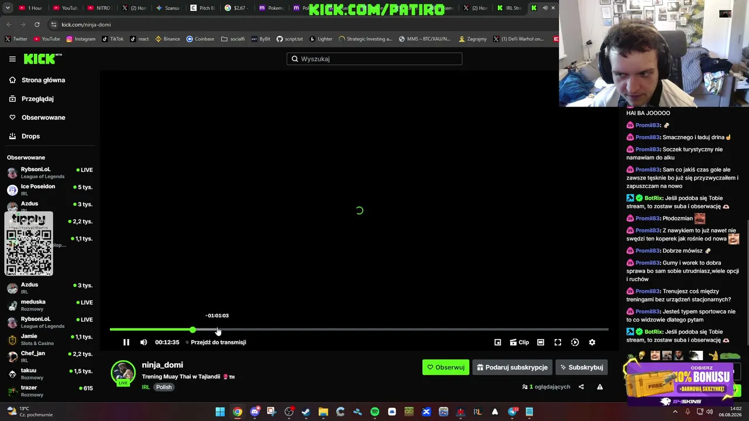Screen dimensions: 749x421
Task: Open the ByBit bookmark
Action: point(261,39)
